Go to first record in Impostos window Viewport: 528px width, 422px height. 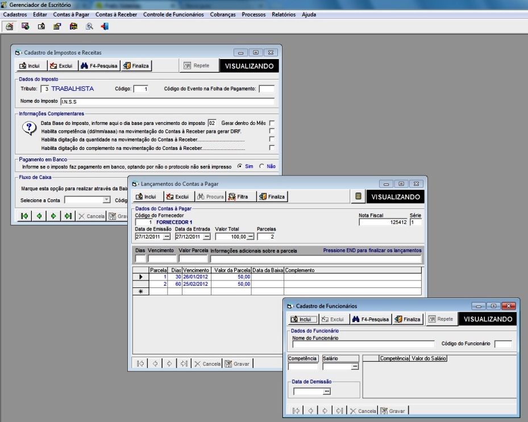click(x=24, y=216)
